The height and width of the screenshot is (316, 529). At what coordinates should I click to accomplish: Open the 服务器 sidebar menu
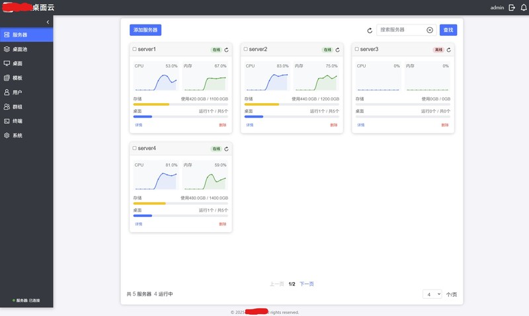click(x=26, y=35)
